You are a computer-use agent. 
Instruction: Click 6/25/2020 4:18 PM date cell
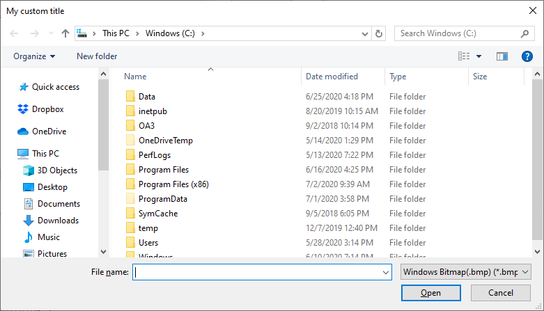339,97
